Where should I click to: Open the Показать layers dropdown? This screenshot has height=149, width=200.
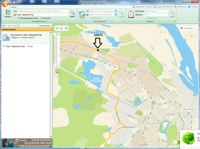tap(188, 28)
